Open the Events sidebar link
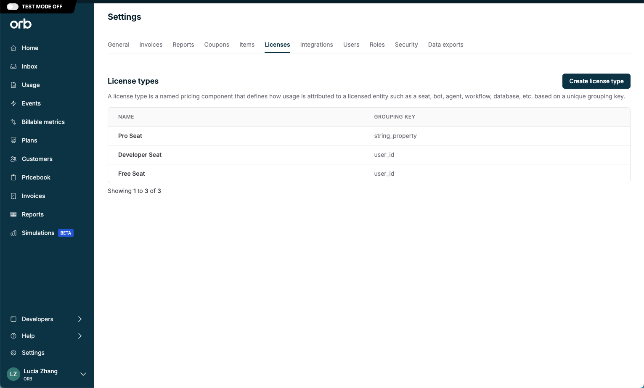Viewport: 644px width, 388px height. (x=31, y=103)
